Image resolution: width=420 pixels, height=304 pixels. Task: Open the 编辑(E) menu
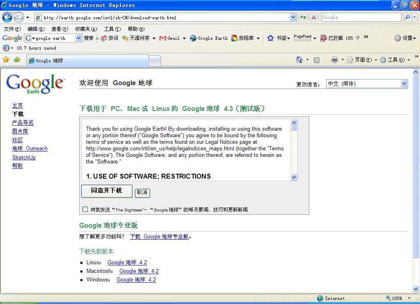pyautogui.click(x=36, y=29)
